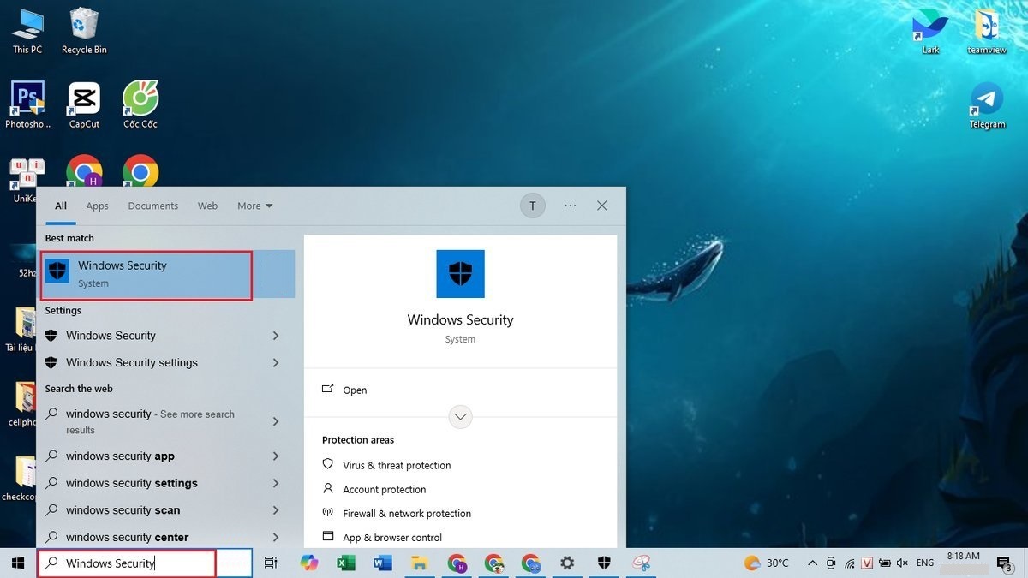Open search options ellipsis menu
This screenshot has height=578, width=1028.
[571, 206]
